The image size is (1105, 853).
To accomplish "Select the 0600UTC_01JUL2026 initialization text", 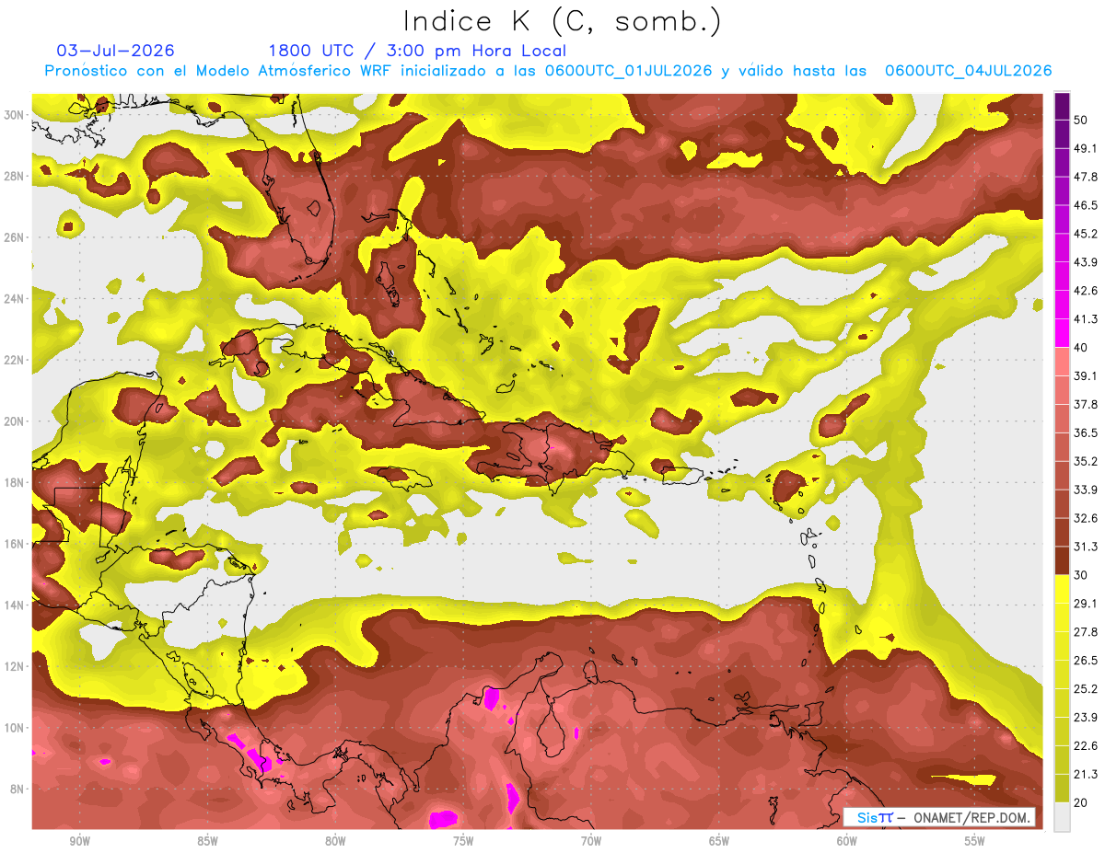I will (x=628, y=71).
